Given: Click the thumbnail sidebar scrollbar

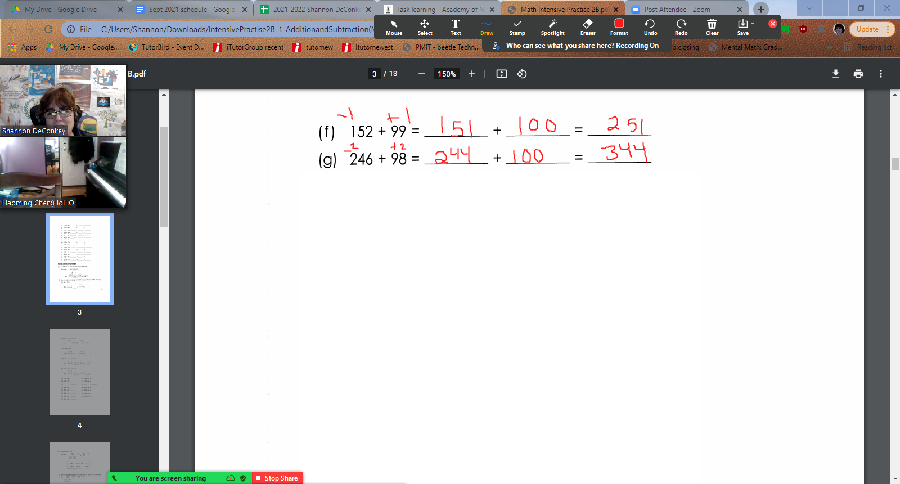Looking at the screenshot, I should click(164, 177).
